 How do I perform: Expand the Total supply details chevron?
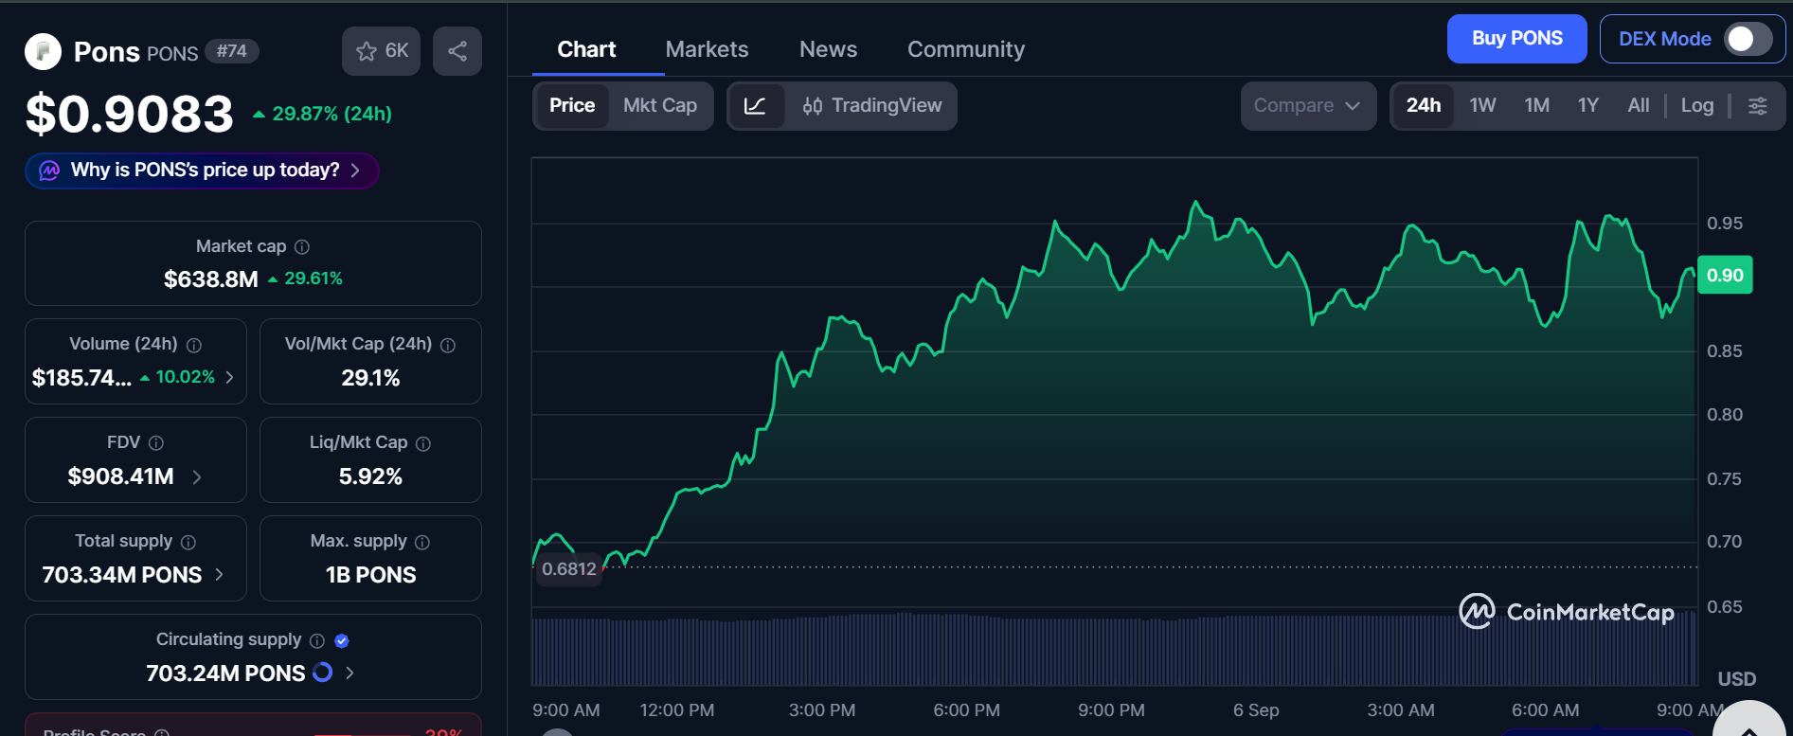[x=220, y=575]
